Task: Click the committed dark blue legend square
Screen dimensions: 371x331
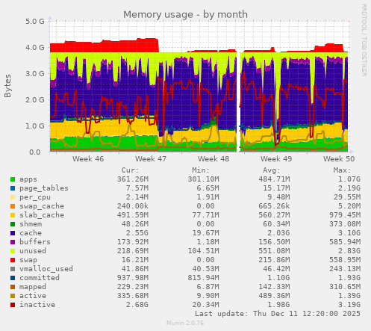Action: coord(13,278)
